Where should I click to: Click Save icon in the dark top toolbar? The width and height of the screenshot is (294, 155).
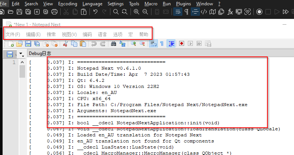coord(19,12)
